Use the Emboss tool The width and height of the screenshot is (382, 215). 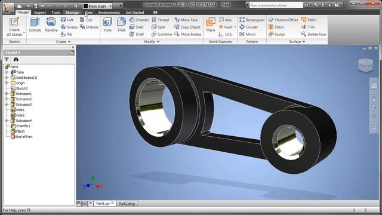(89, 27)
